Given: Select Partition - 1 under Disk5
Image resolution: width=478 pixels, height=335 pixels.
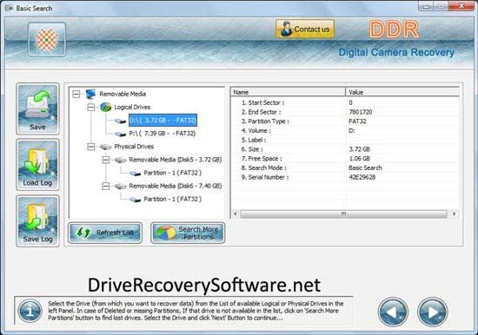Looking at the screenshot, I should 173,173.
